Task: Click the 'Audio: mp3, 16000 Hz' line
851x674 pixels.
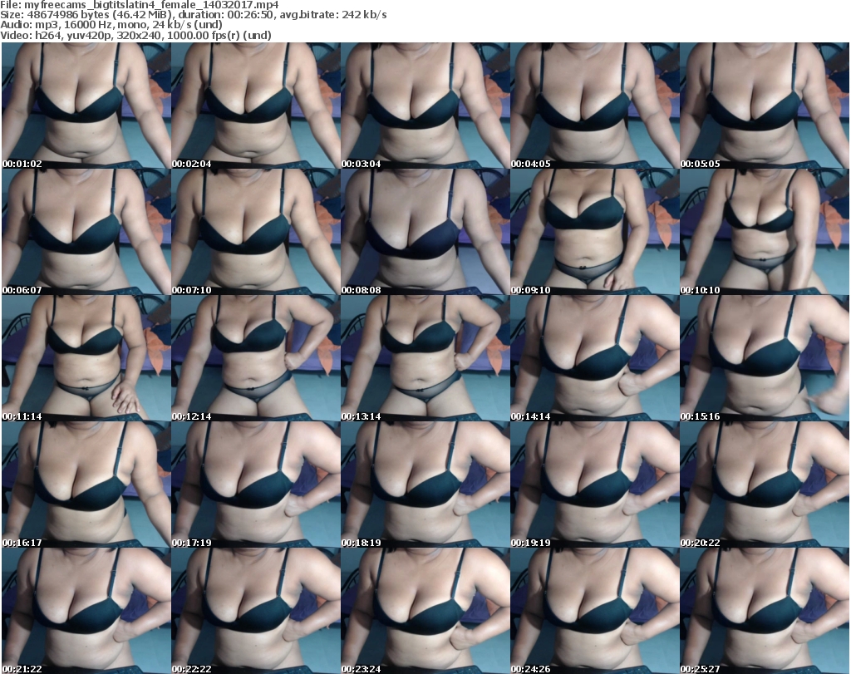Action: (x=111, y=25)
